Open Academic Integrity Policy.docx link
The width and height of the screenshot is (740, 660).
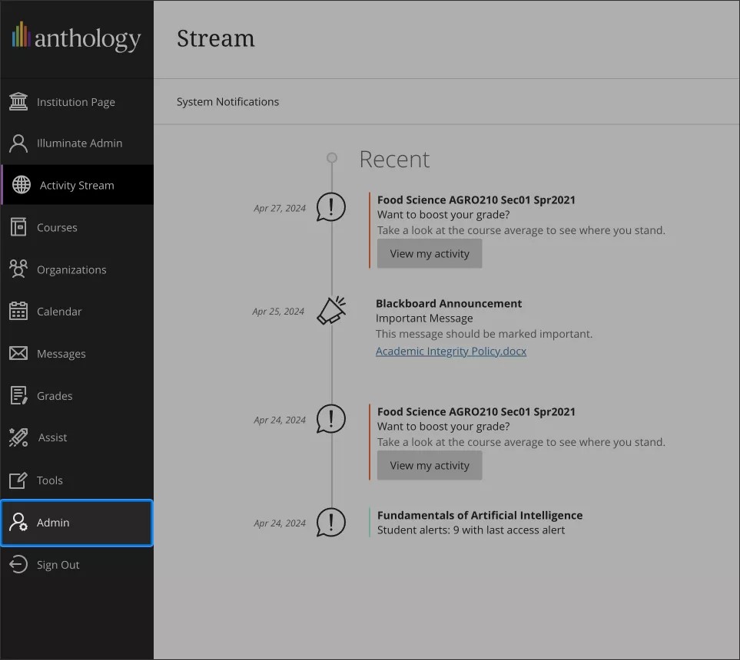click(450, 351)
